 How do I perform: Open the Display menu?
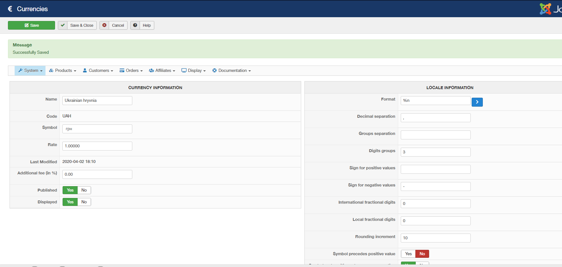click(194, 71)
